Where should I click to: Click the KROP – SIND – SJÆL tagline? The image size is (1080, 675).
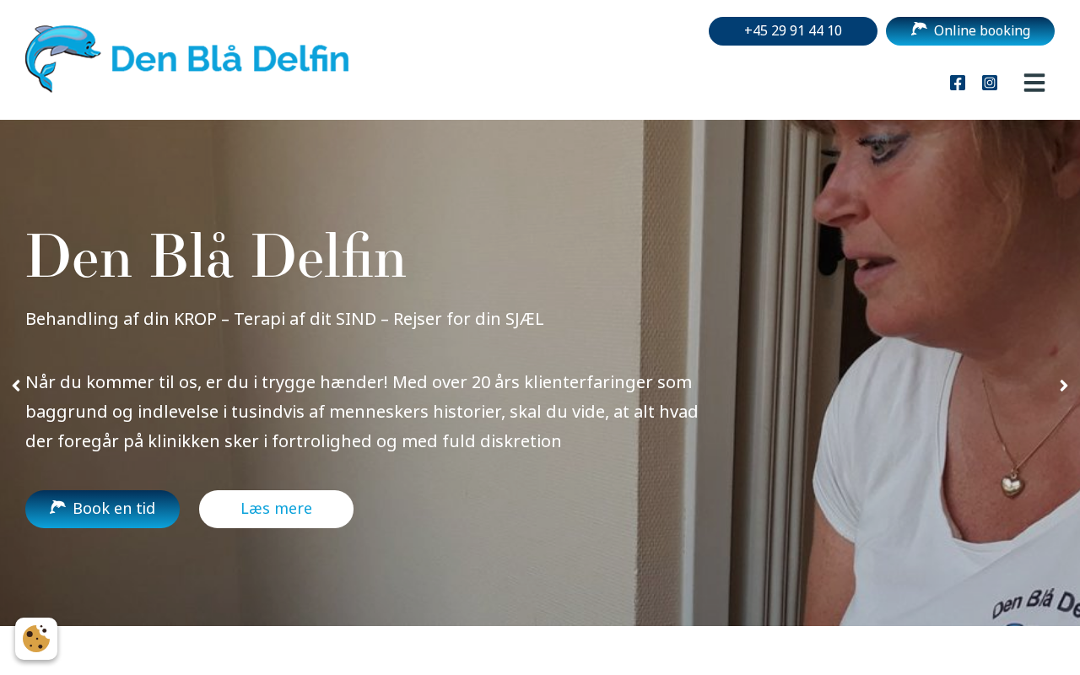284,319
